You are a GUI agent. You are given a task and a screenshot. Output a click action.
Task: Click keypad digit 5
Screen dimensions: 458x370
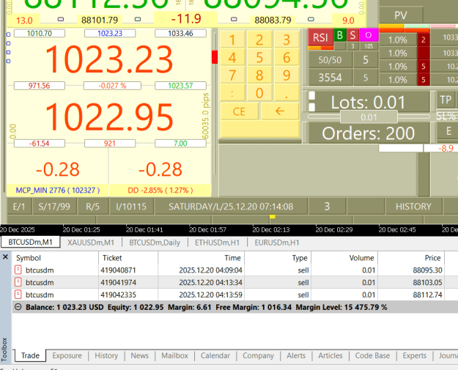(259, 58)
